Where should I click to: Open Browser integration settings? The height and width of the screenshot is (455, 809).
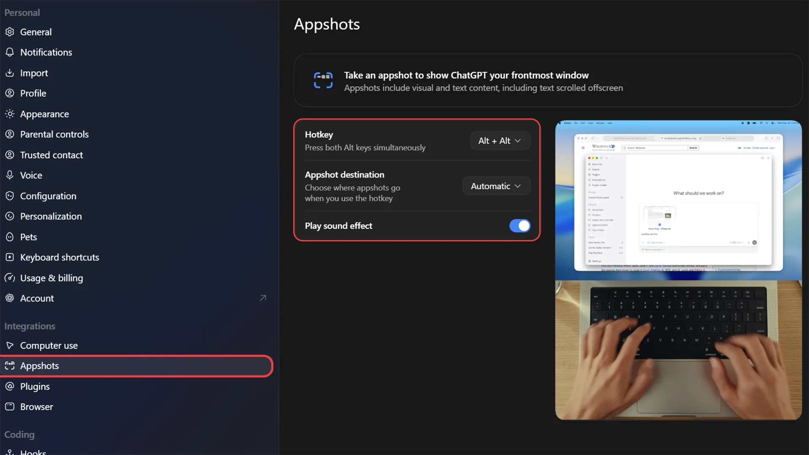point(137,407)
